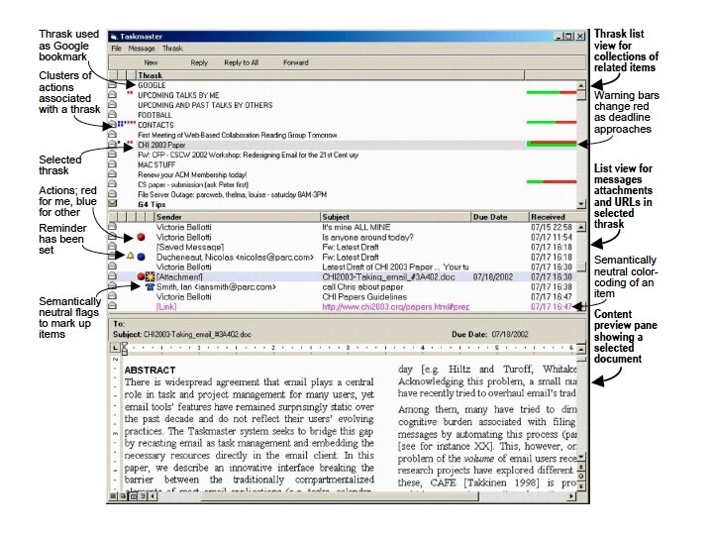Click blue action ball on Ducheneaut Nicolas row
The image size is (713, 535).
point(141,257)
